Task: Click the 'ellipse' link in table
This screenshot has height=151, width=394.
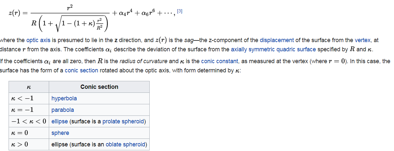Action: [x=59, y=121]
